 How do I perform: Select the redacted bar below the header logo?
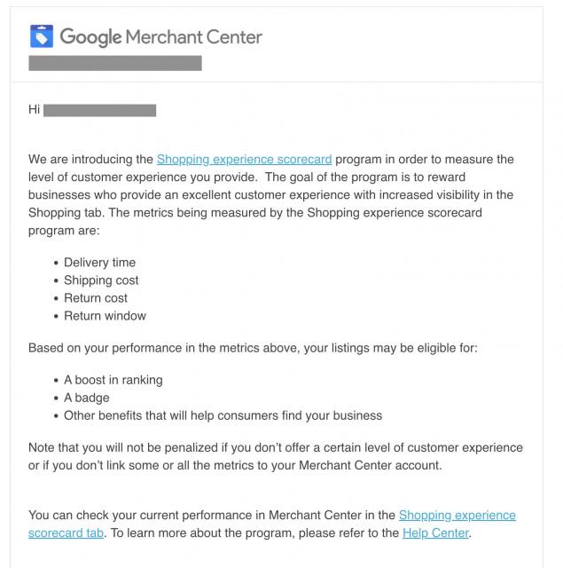pyautogui.click(x=115, y=63)
